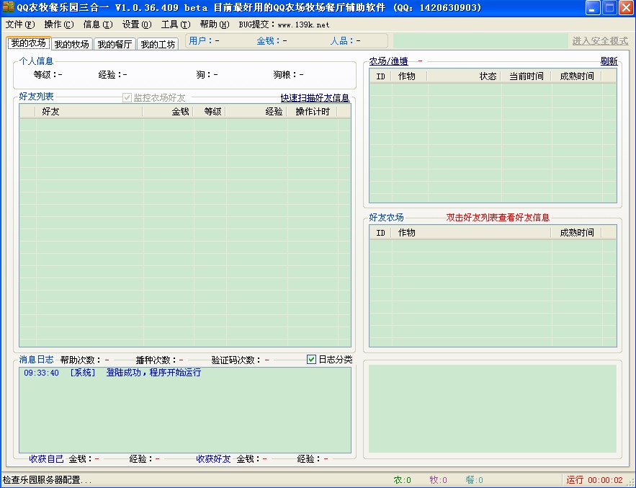Click BUG提交: www.139k.net menu item
Viewport: 636px width, 488px height.
coord(284,25)
